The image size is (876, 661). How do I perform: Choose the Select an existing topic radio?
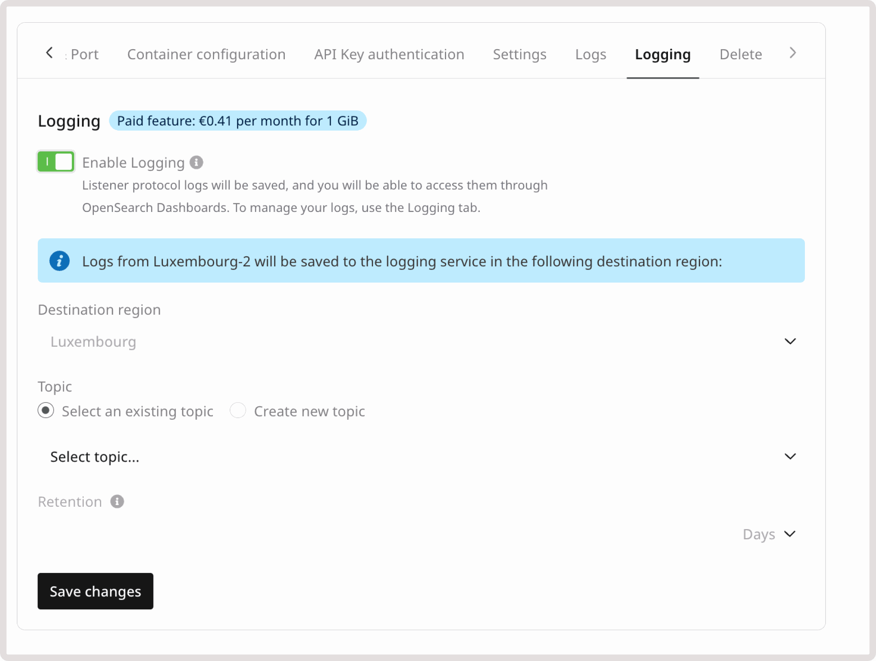point(46,410)
